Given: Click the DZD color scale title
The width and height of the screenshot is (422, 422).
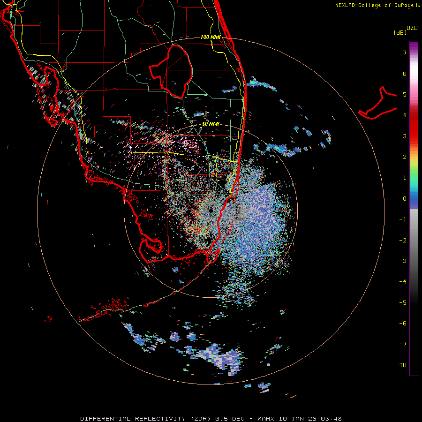Looking at the screenshot, I should point(412,28).
